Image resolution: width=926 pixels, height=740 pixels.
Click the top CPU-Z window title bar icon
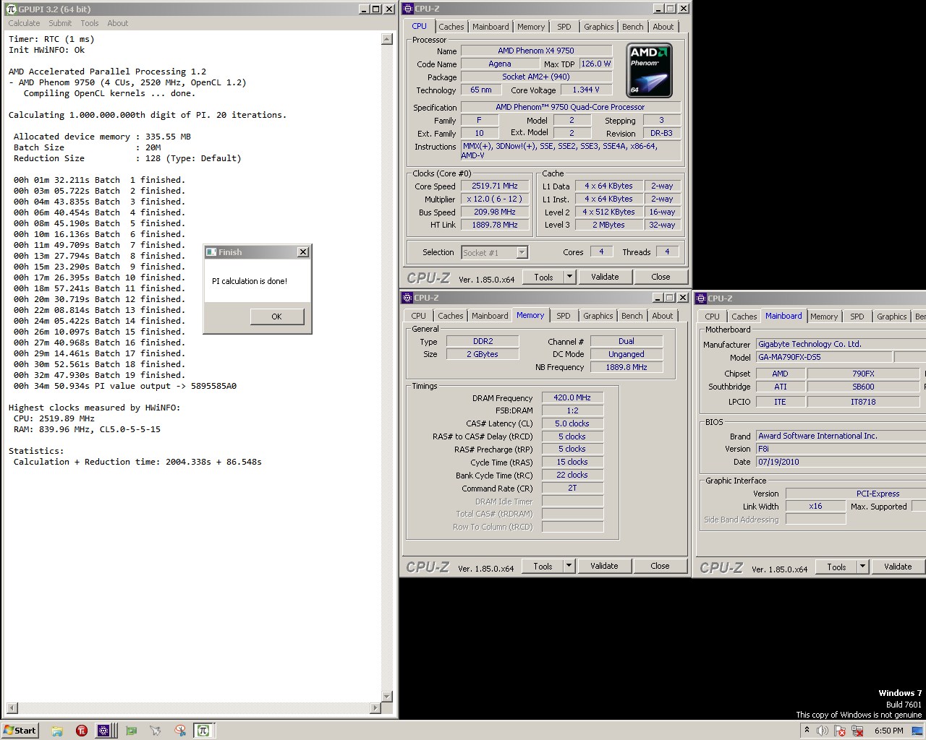409,9
